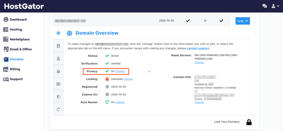Click the Lock Your Domains padlock
Viewport: 283px width, 131px height.
tap(249, 122)
